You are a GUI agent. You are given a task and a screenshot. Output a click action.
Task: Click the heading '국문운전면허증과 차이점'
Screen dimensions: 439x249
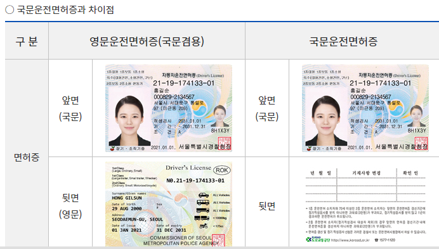click(x=65, y=10)
